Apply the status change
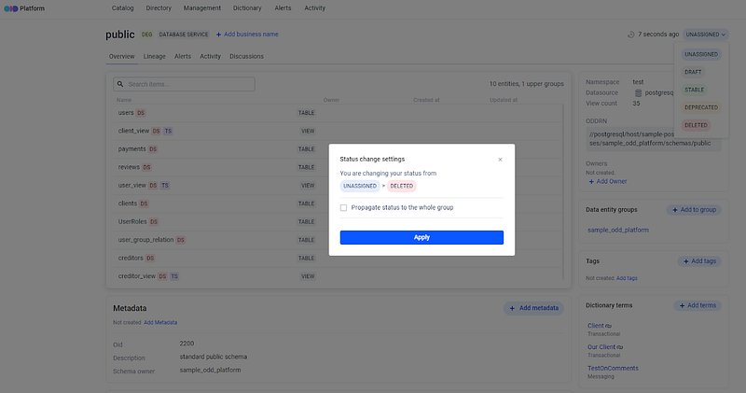Image resolution: width=746 pixels, height=393 pixels. point(421,237)
